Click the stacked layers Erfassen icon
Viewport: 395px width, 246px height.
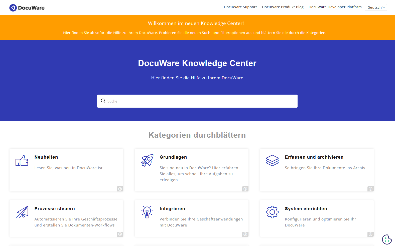point(272,160)
